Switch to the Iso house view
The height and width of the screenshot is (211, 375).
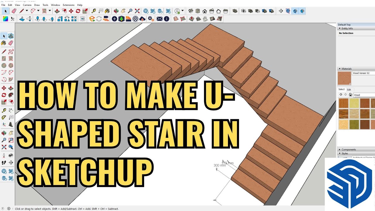[190, 11]
